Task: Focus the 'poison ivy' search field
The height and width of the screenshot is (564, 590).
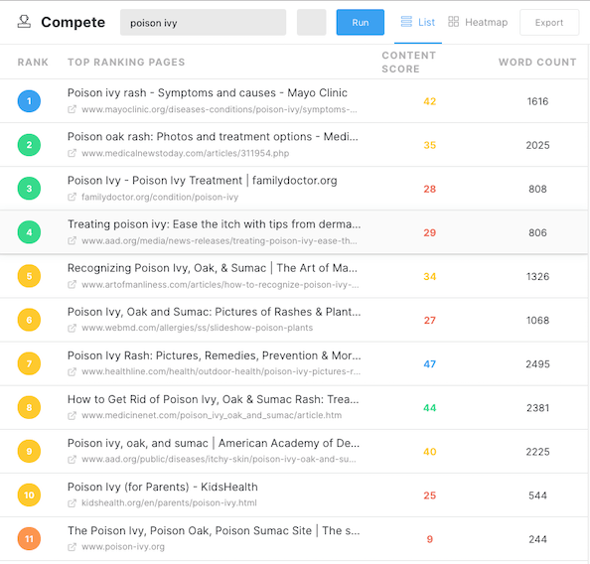Action: 203,23
